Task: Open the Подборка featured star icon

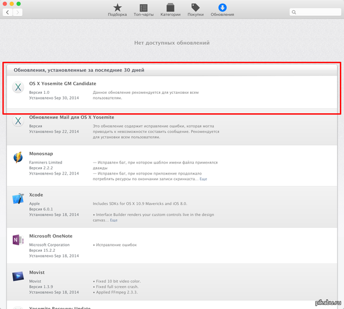Action: (118, 8)
